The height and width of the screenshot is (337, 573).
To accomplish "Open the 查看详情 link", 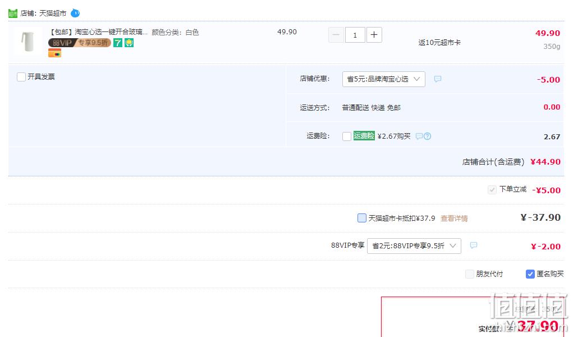I will (x=454, y=218).
